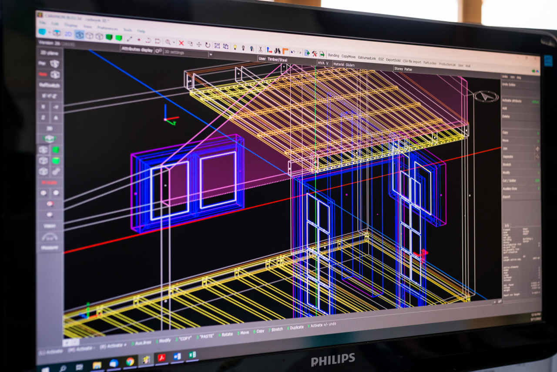557x372 pixels.
Task: Select the scissors cut tool
Action: (x=260, y=49)
